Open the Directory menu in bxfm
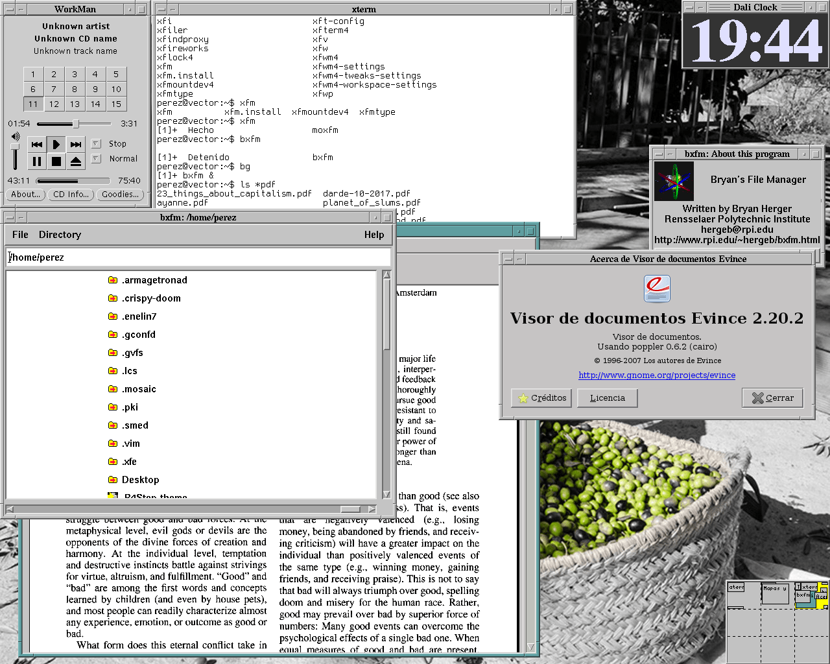The height and width of the screenshot is (664, 830). click(x=60, y=235)
